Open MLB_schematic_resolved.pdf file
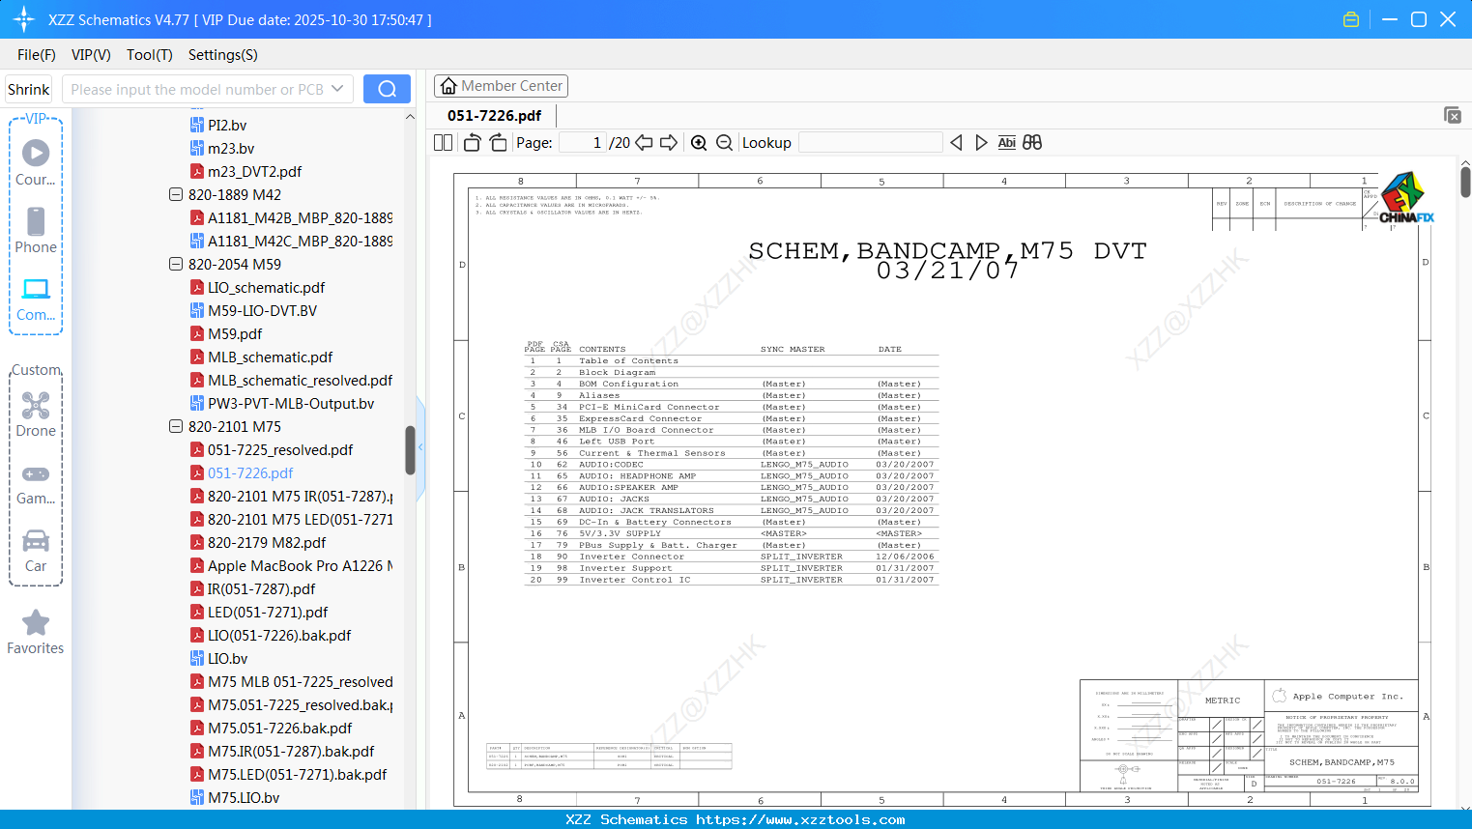 click(x=300, y=380)
